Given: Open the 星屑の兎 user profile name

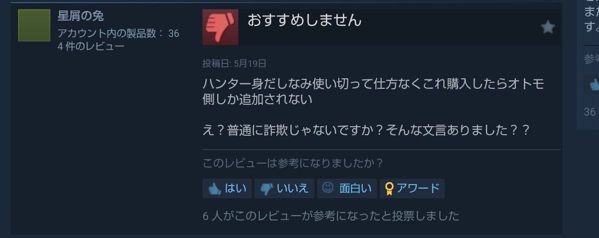Looking at the screenshot, I should pos(81,16).
